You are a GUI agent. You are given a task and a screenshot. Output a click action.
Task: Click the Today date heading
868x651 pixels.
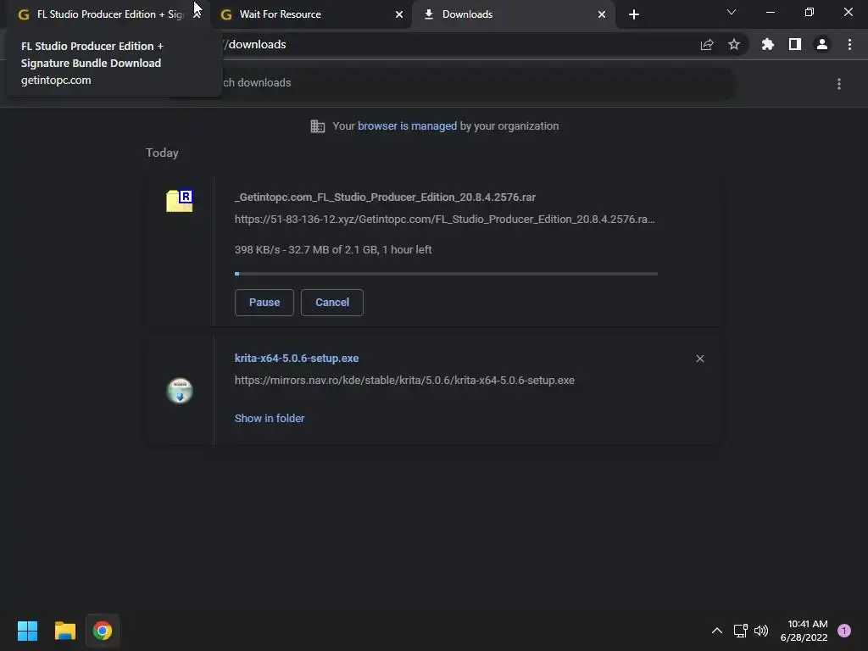pos(162,153)
